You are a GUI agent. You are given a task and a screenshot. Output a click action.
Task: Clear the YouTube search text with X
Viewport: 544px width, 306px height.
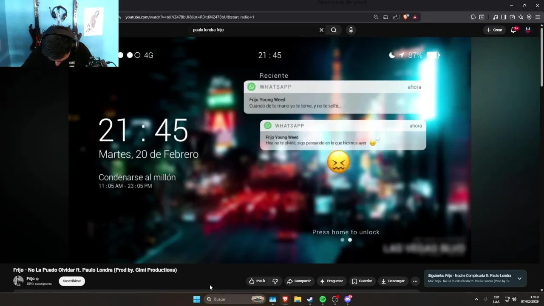click(321, 30)
